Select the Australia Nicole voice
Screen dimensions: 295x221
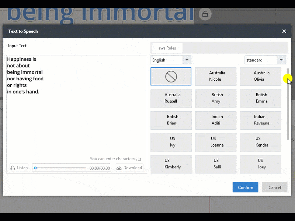216,76
